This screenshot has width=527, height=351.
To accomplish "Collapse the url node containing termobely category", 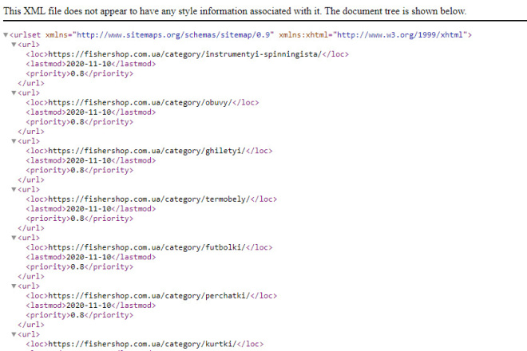I will click(x=14, y=190).
